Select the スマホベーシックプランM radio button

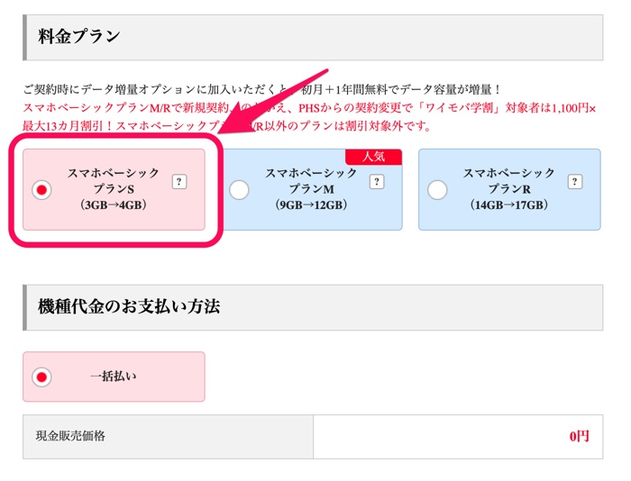tap(239, 189)
